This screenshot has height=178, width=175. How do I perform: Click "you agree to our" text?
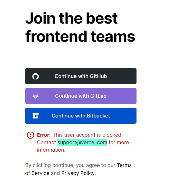coord(96,165)
